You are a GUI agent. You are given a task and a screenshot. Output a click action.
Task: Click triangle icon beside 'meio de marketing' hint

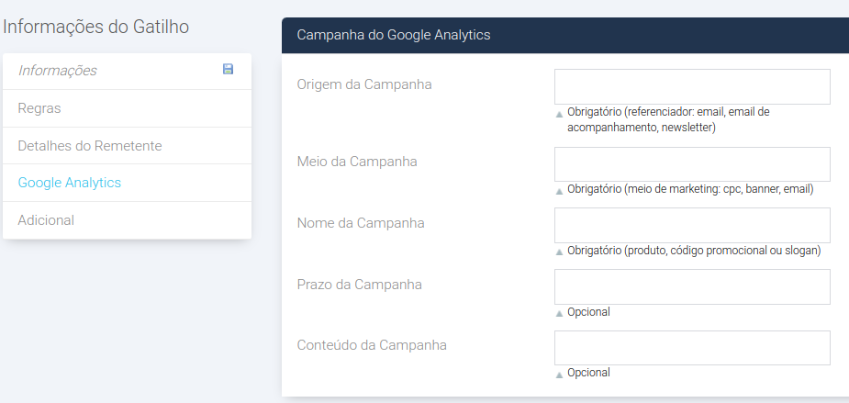(x=559, y=191)
